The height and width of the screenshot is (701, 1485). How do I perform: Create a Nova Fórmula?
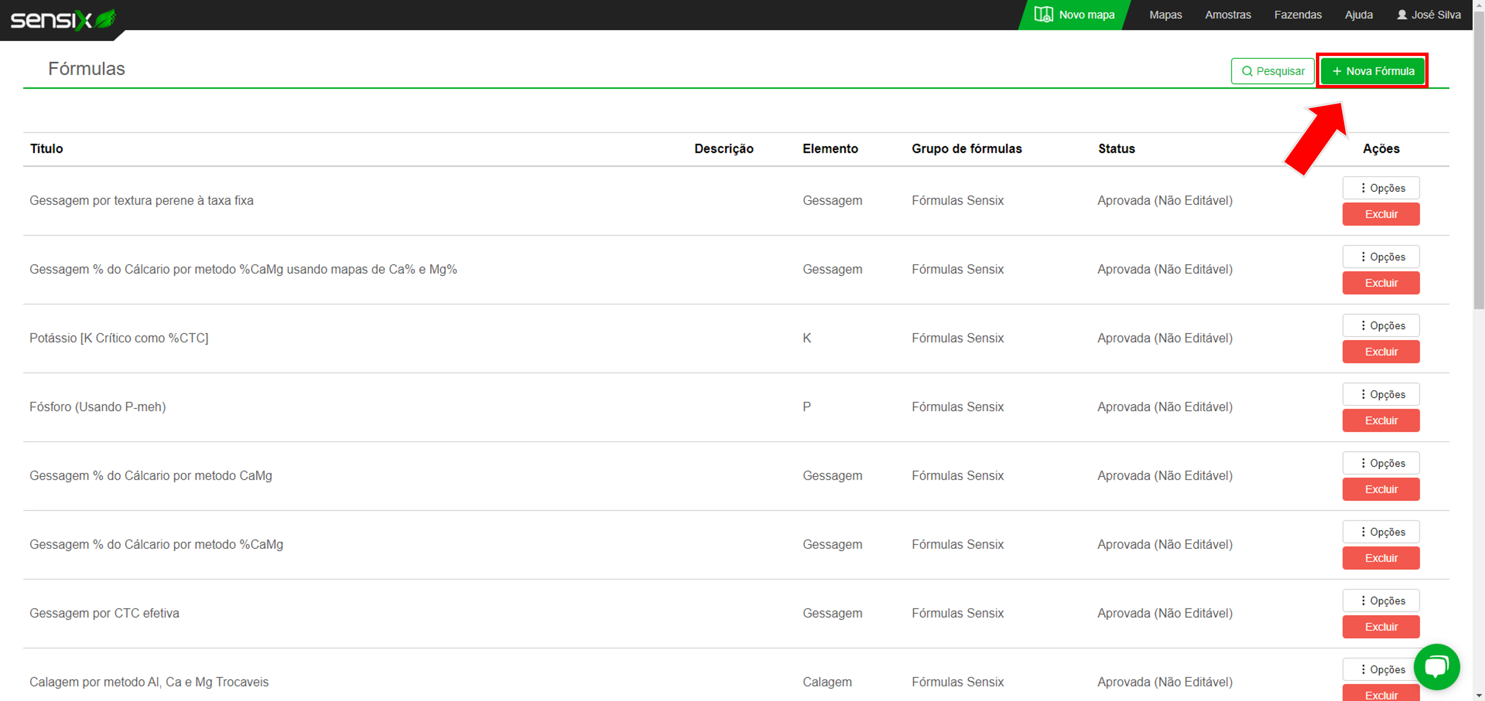pyautogui.click(x=1372, y=71)
